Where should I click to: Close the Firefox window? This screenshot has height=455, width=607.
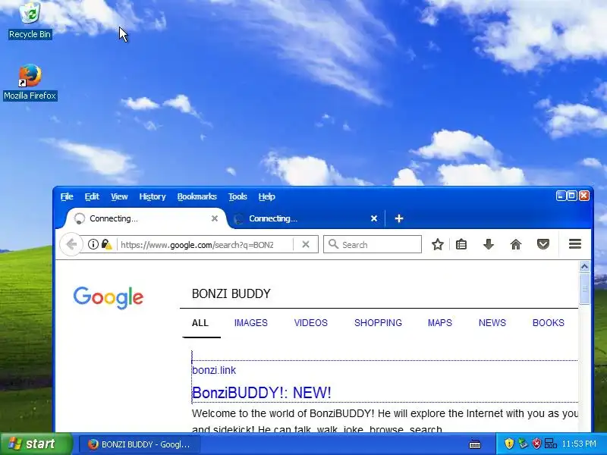584,196
